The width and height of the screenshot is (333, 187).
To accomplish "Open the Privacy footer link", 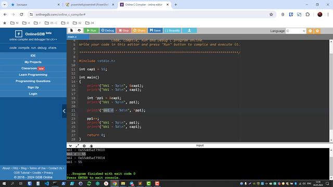I will click(x=48, y=173).
